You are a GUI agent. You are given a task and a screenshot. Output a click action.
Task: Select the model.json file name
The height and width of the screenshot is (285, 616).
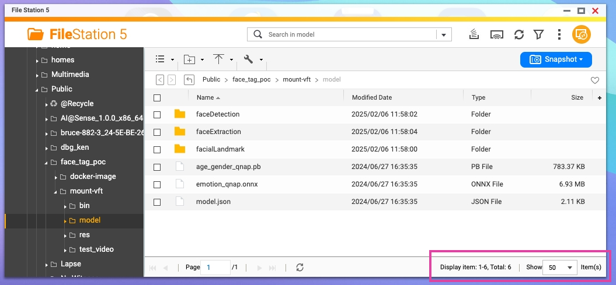(x=213, y=202)
